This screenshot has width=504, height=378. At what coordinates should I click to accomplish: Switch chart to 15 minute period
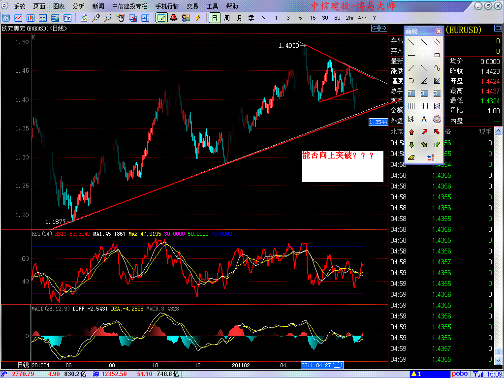(313, 18)
